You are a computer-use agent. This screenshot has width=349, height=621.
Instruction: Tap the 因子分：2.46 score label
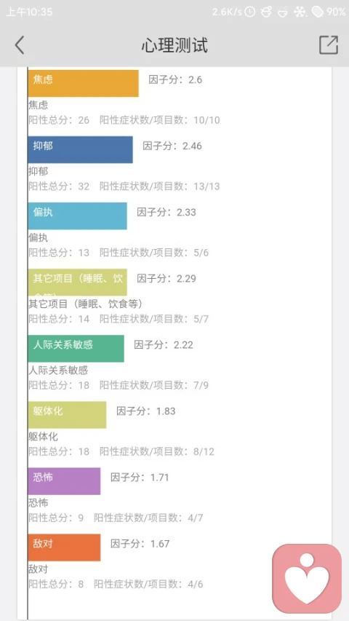click(x=172, y=146)
